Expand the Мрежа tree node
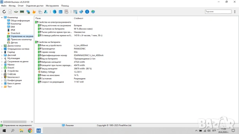The width and height of the screenshot is (239, 134). point(2,64)
